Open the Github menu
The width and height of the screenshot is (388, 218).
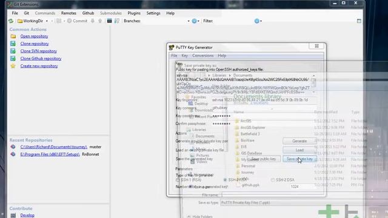[x=88, y=13]
